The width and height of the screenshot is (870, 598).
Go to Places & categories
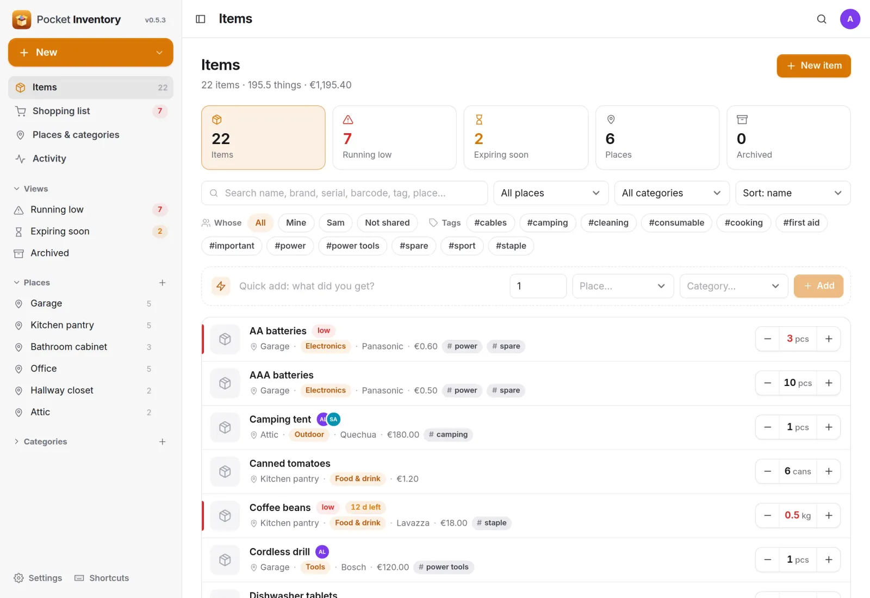point(90,135)
